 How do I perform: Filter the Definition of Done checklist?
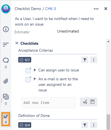[x=85, y=125]
